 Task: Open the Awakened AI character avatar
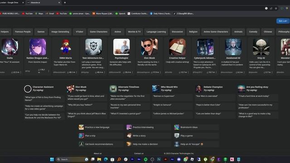(x=233, y=47)
